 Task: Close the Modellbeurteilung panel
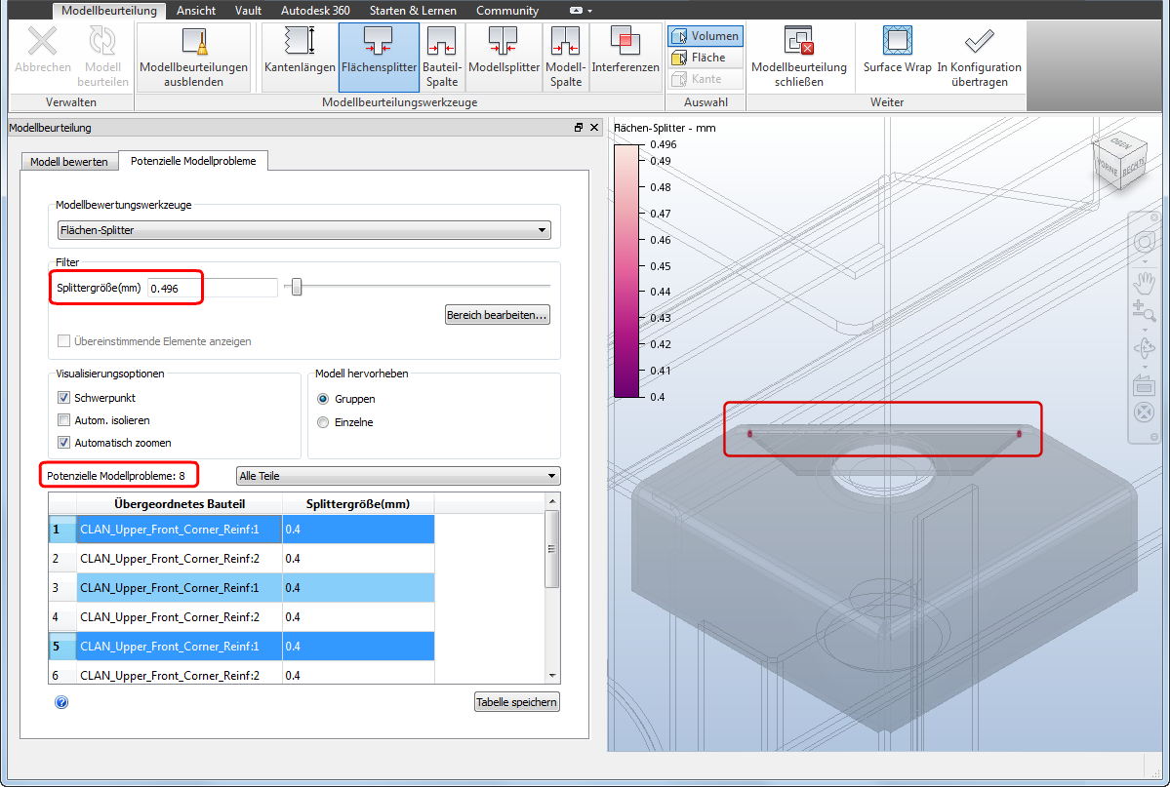[x=594, y=128]
